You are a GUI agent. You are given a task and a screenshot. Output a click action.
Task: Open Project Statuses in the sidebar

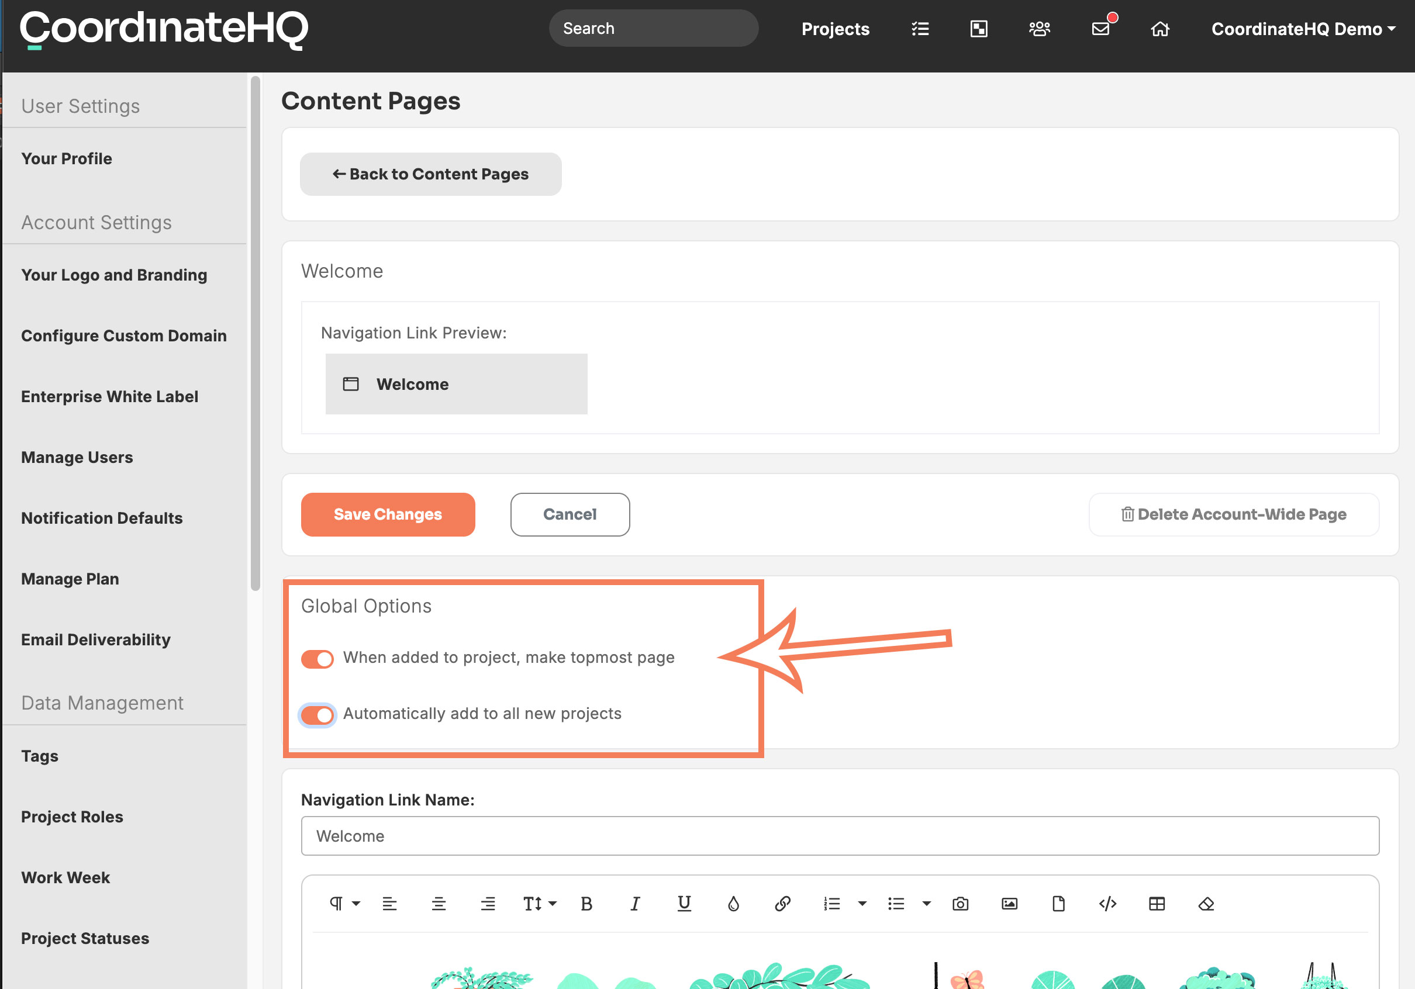pos(85,938)
